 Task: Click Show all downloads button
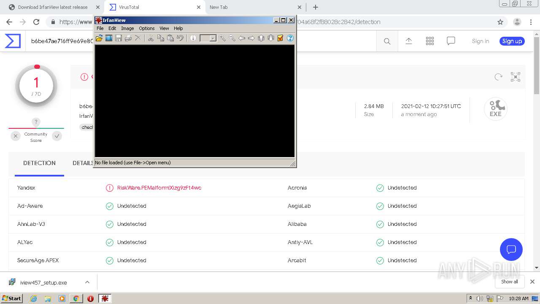[x=510, y=282]
